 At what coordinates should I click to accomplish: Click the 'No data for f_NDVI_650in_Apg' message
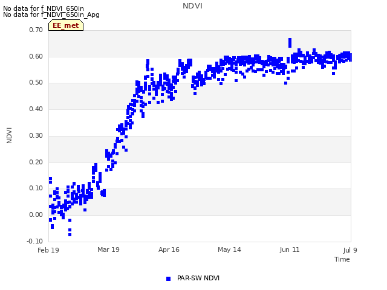pyautogui.click(x=51, y=14)
